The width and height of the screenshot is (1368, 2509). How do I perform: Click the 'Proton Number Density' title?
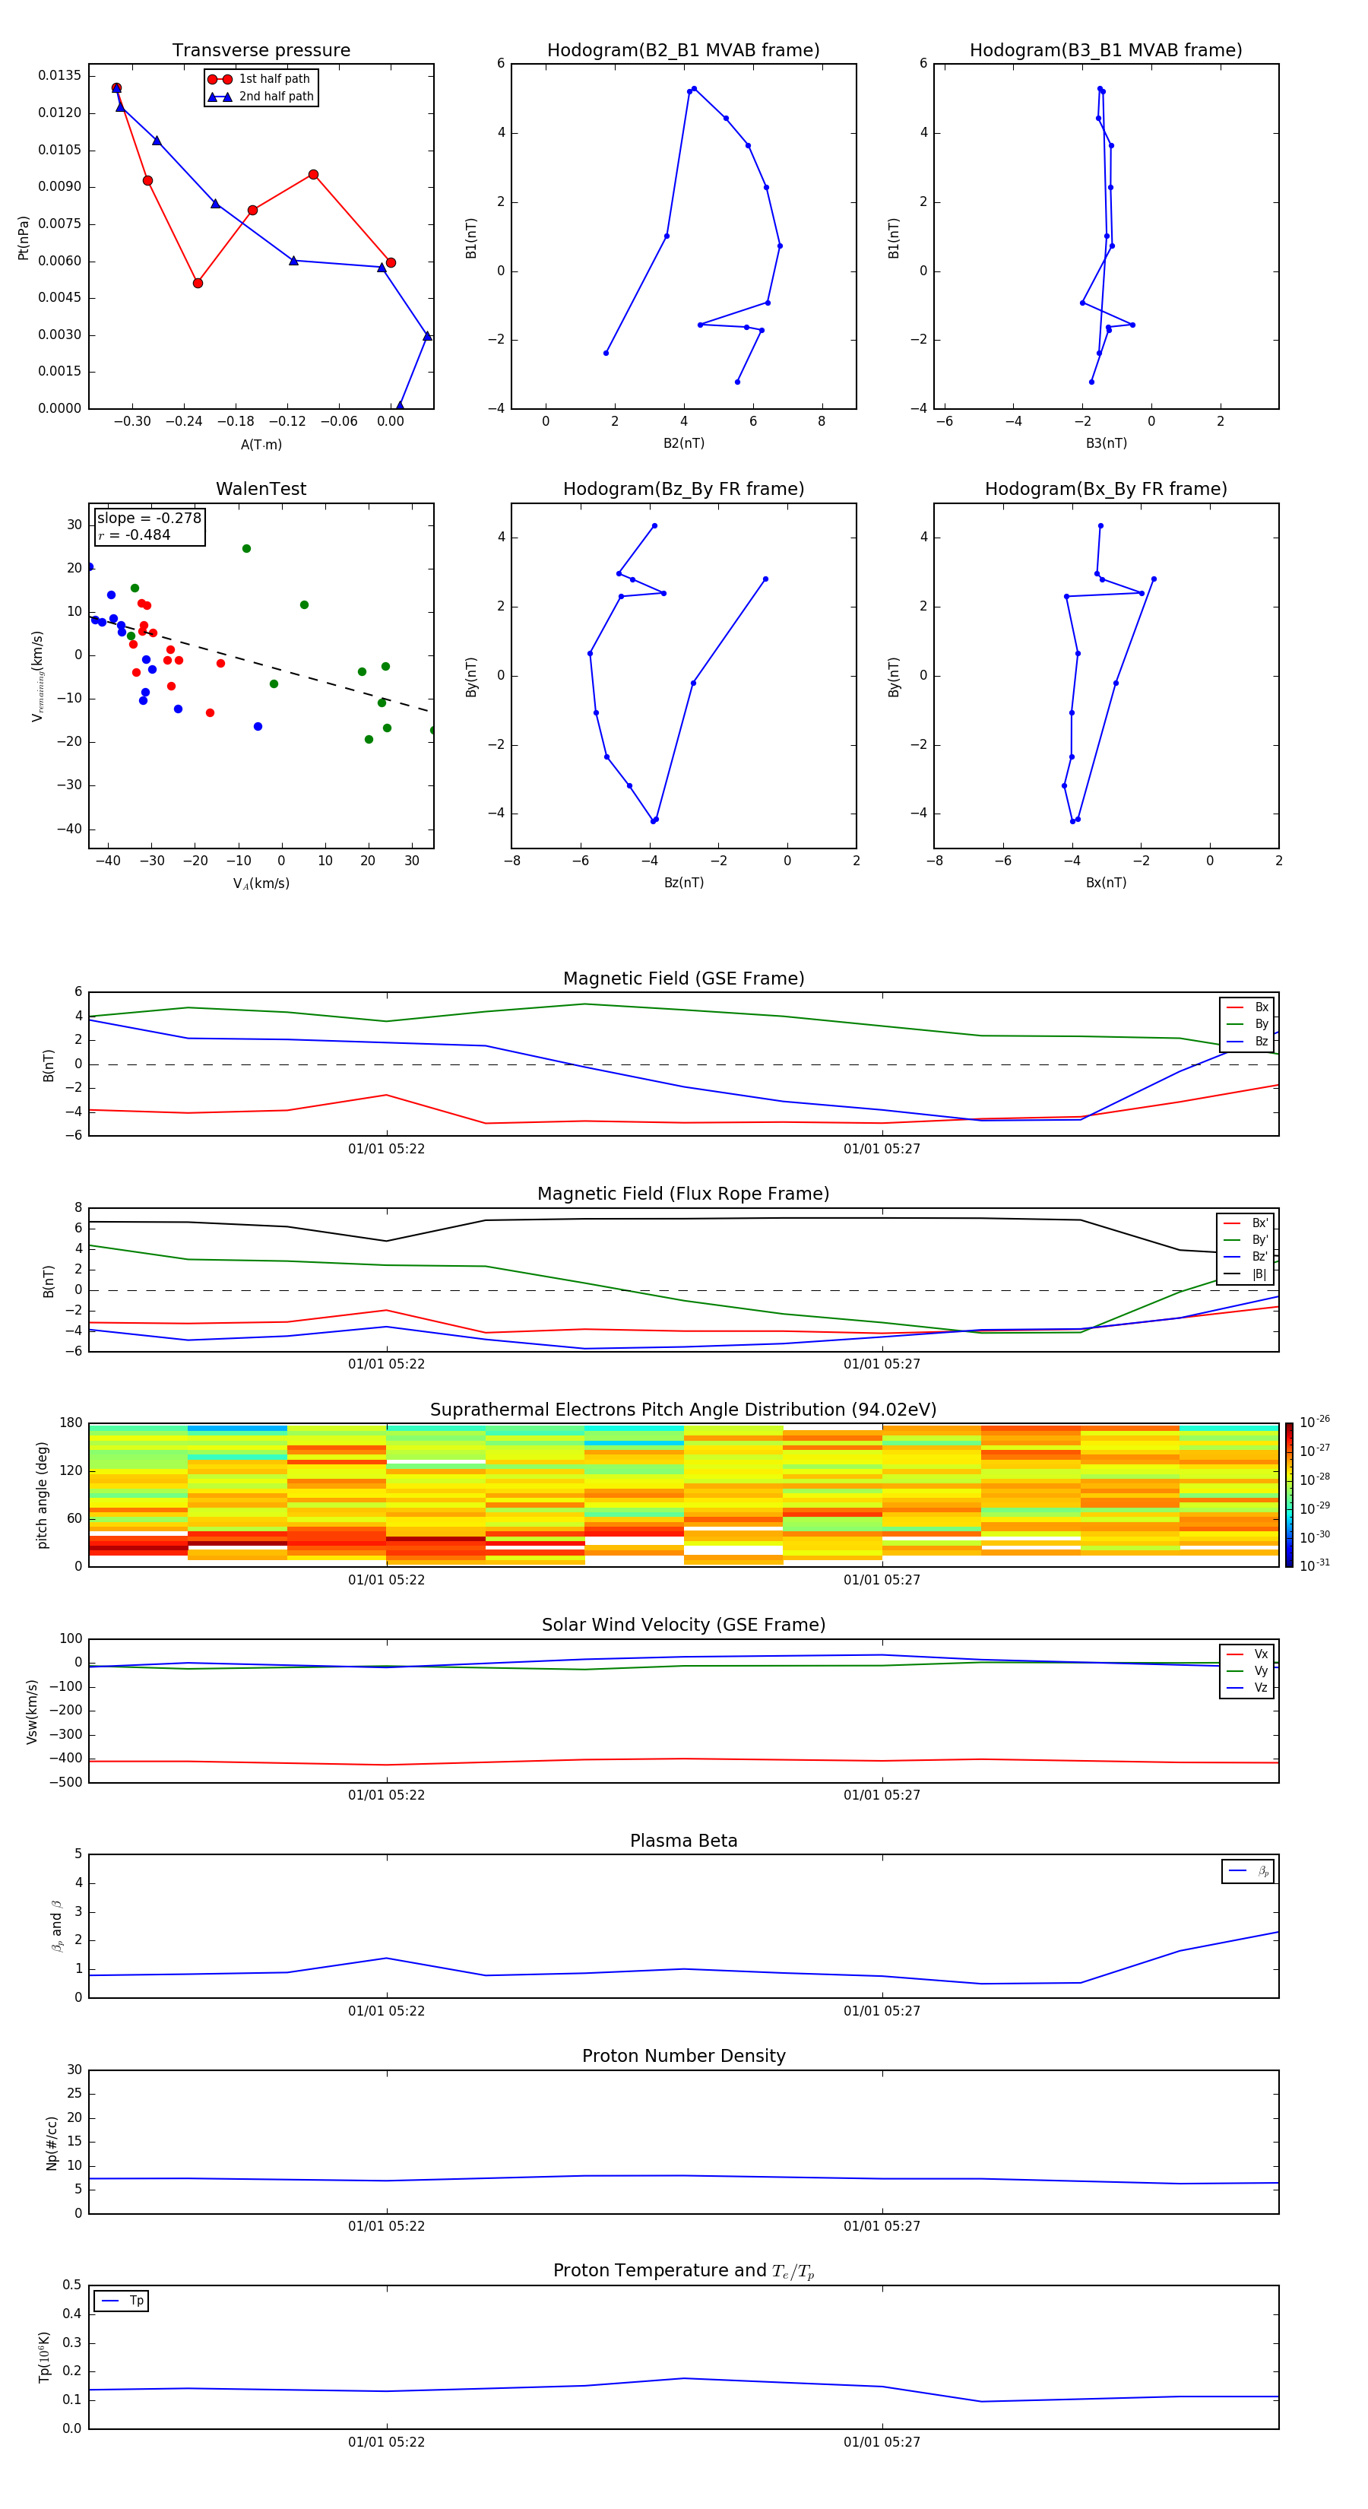point(683,2056)
